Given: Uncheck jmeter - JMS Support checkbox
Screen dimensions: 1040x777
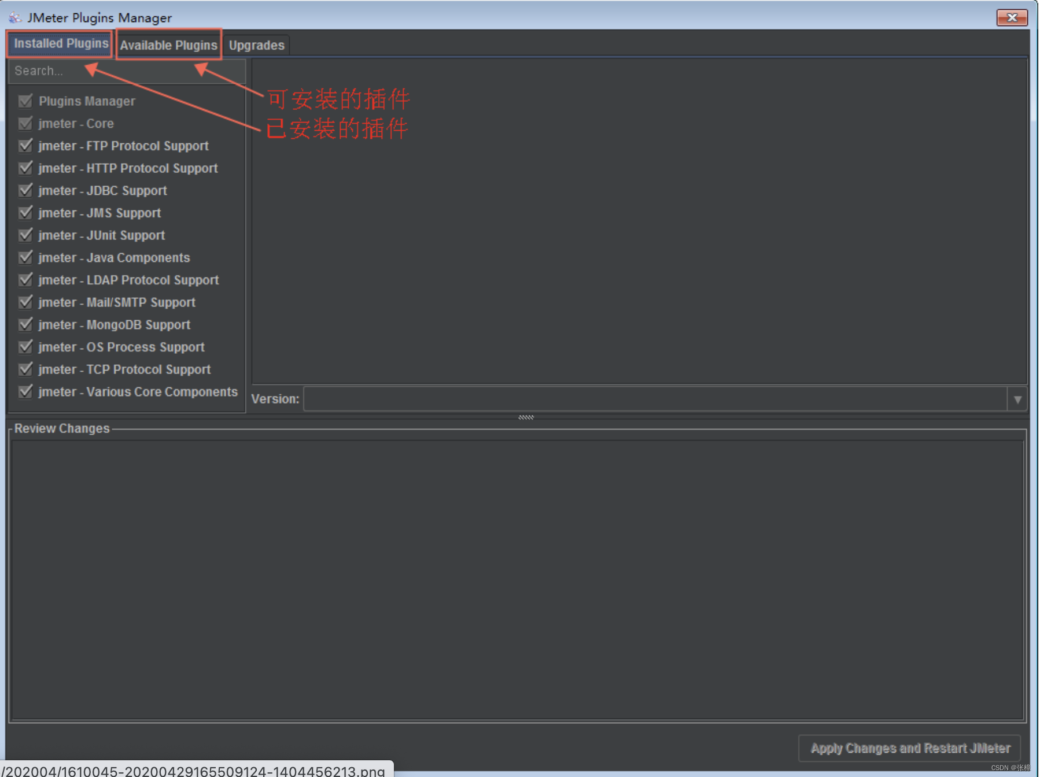Looking at the screenshot, I should [x=25, y=213].
